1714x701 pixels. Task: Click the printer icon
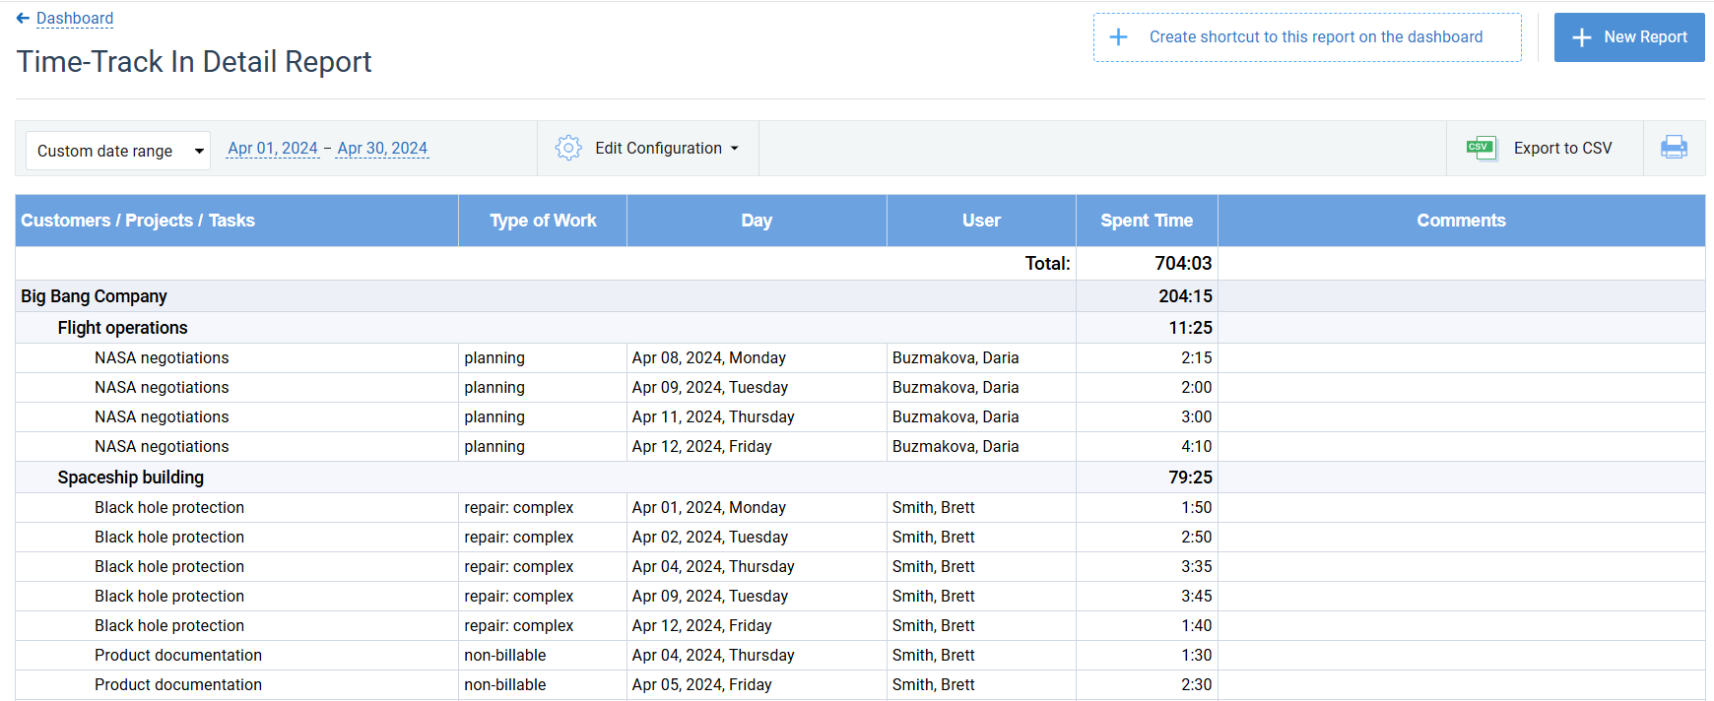tap(1674, 148)
